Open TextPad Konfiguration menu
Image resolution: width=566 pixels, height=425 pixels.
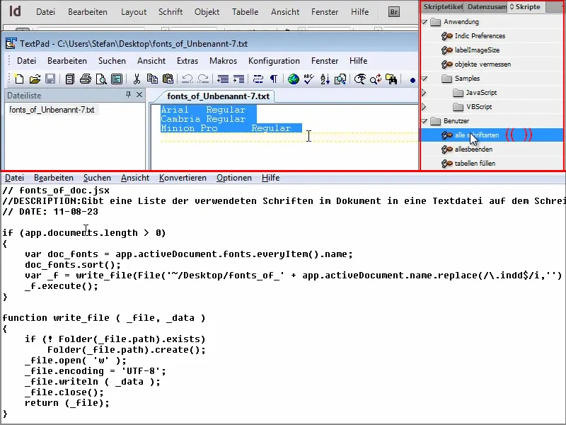pos(274,61)
